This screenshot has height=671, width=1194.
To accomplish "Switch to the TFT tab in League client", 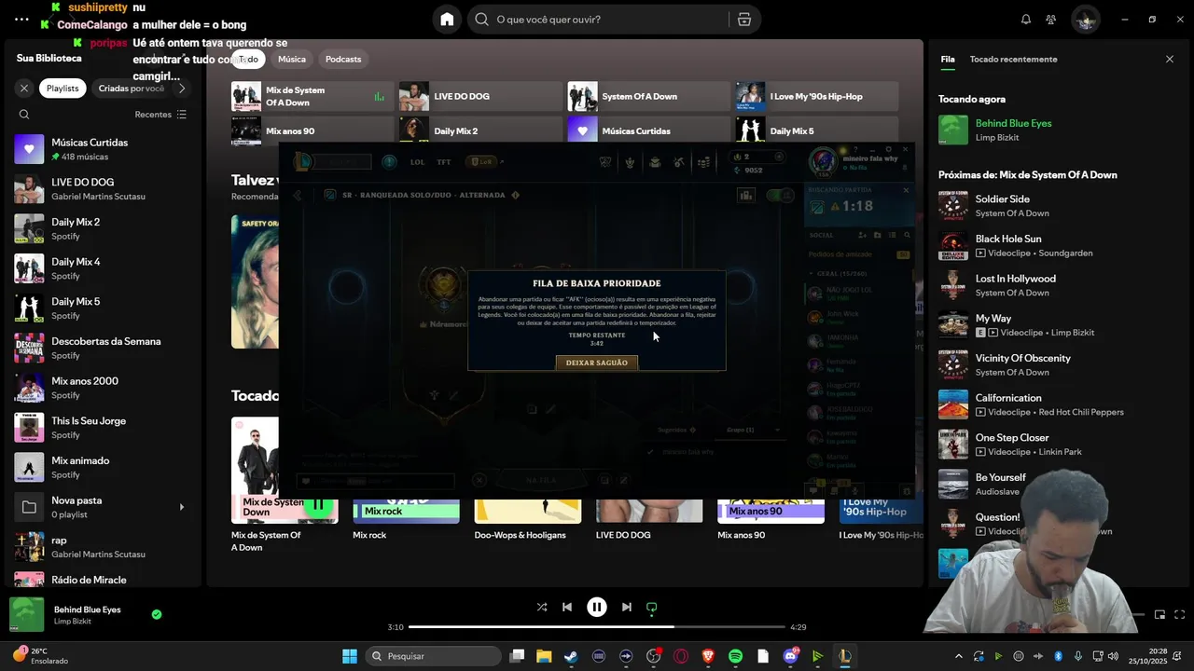I will tap(444, 162).
